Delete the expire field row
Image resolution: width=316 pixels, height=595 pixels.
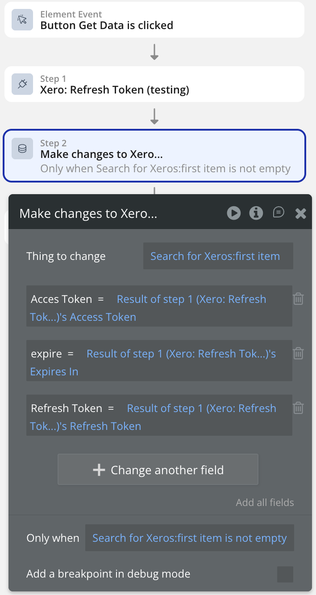tap(298, 353)
